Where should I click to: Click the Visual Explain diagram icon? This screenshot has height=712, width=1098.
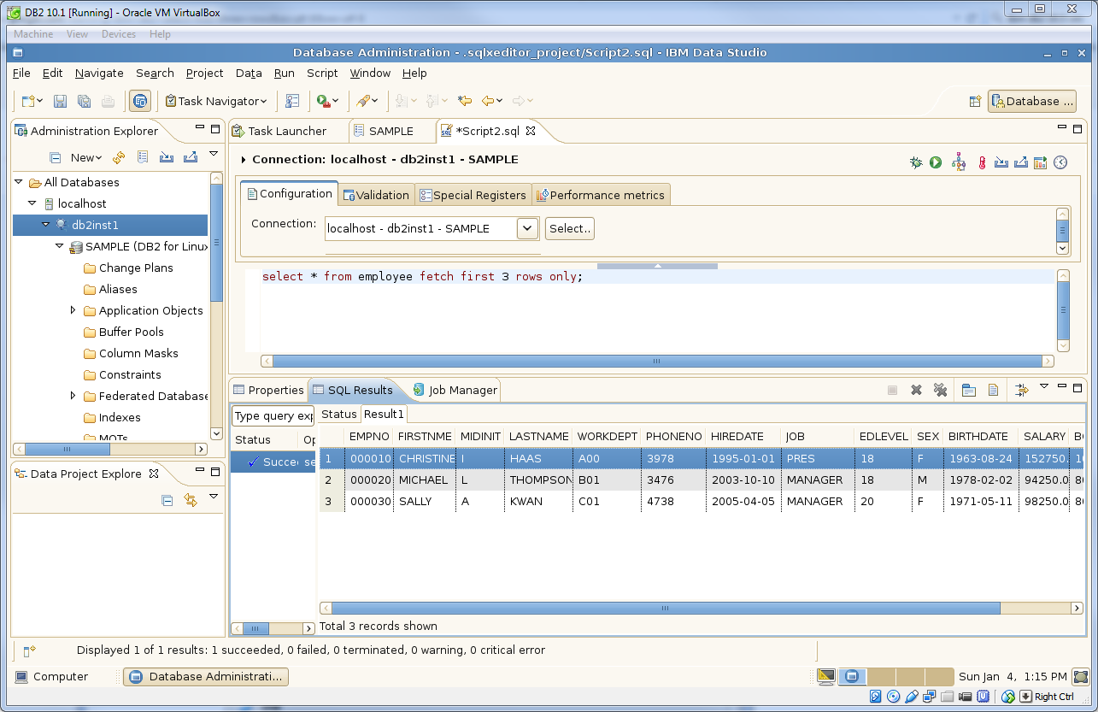click(x=959, y=162)
